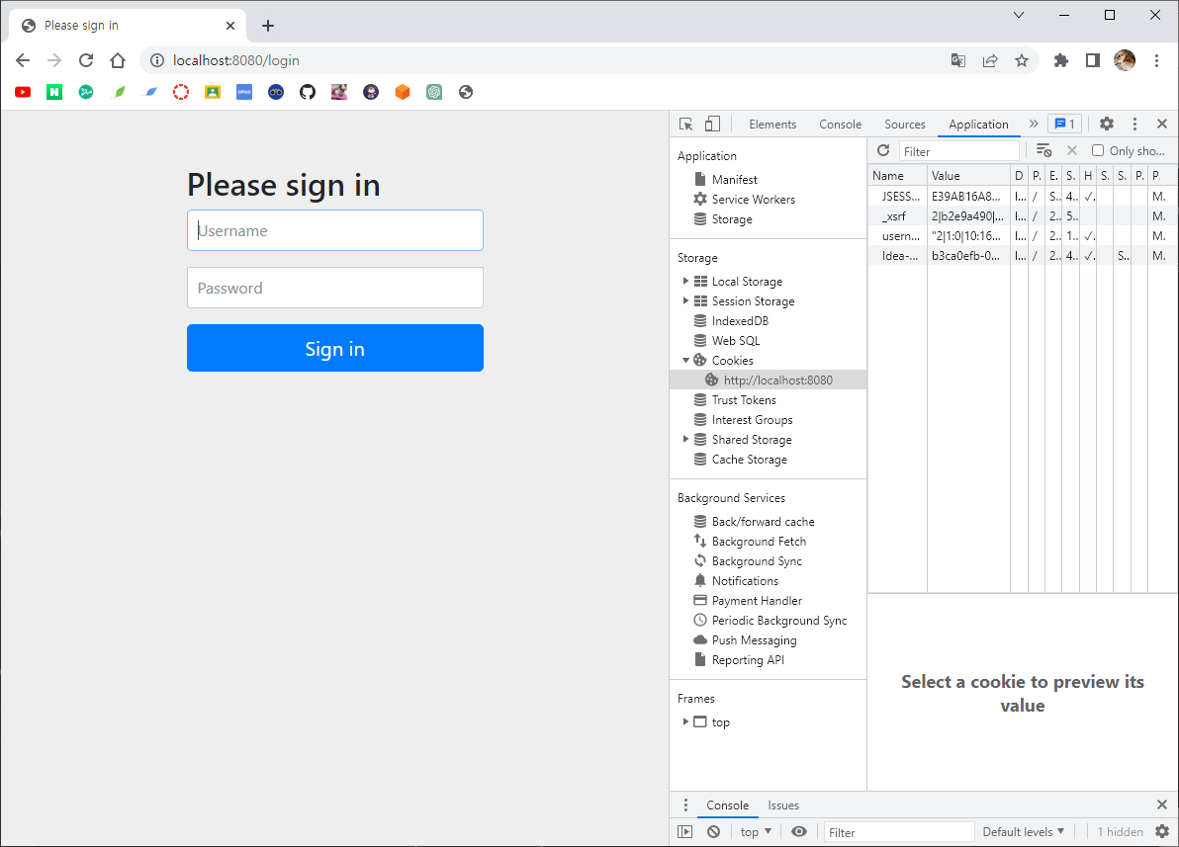Open the Chrome three-dot menu
The image size is (1179, 847).
click(x=1156, y=61)
